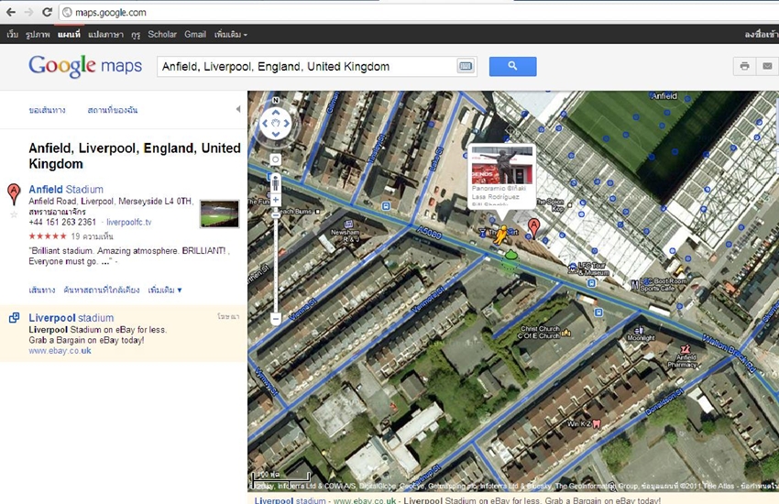Viewport: 779px width, 504px height.
Task: Open the Anfield Stadium photo thumbnail
Action: (x=219, y=214)
